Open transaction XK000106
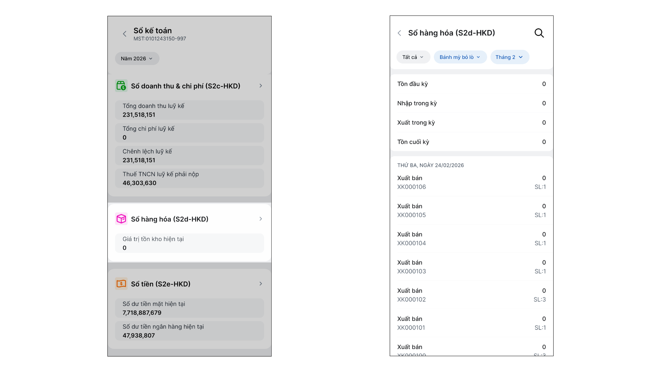This screenshot has width=661, height=372. 471,183
